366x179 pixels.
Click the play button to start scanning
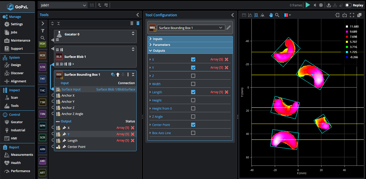point(308,5)
